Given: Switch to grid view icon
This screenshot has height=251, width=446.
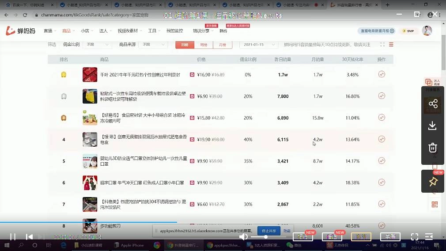Looking at the screenshot, I should click(x=382, y=44).
